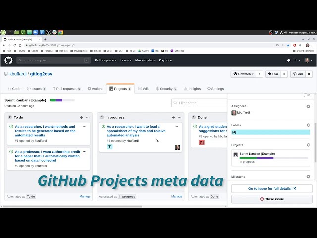The height and width of the screenshot is (238, 317).
Task: Edit Projects with the gear icon
Action: pos(308,145)
